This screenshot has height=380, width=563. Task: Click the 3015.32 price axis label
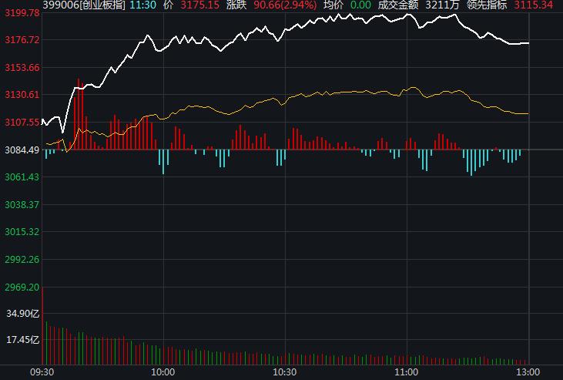22,232
